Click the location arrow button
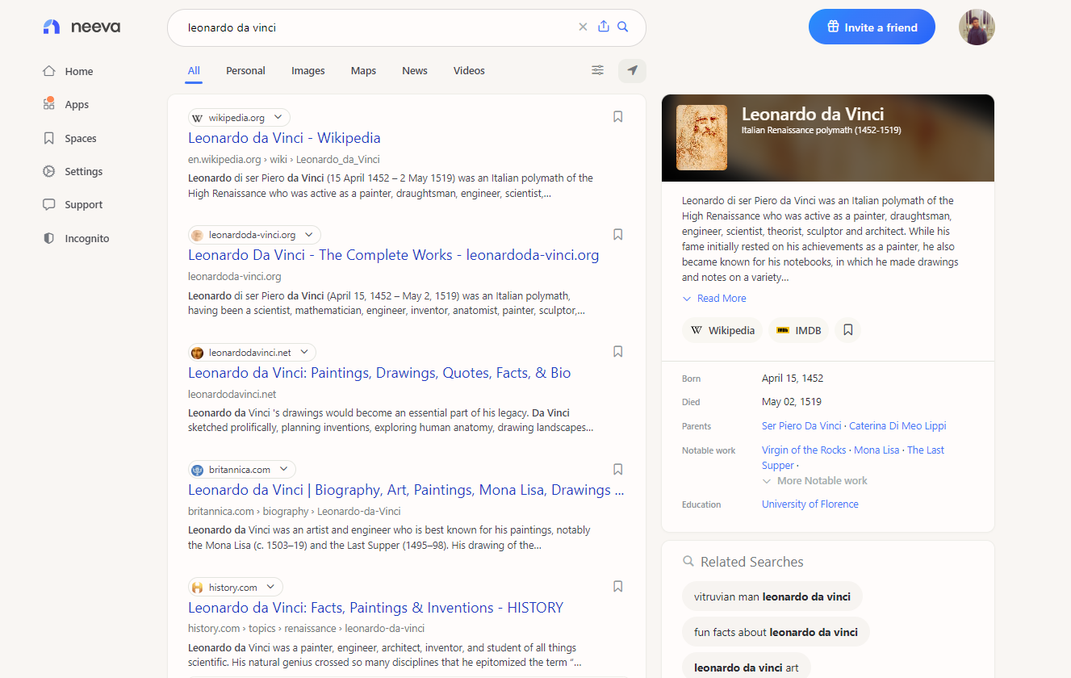This screenshot has width=1071, height=678. click(x=632, y=70)
